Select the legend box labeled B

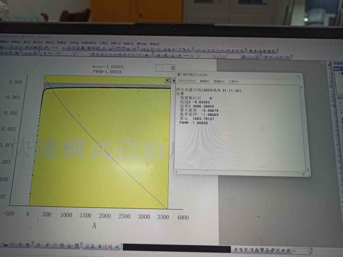[x=165, y=68]
